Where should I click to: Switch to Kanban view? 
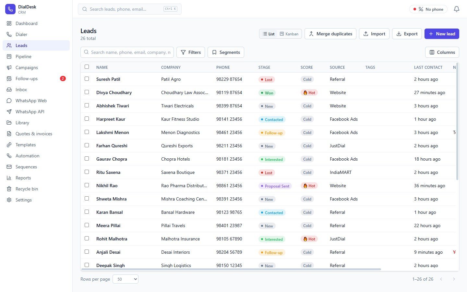pos(289,34)
